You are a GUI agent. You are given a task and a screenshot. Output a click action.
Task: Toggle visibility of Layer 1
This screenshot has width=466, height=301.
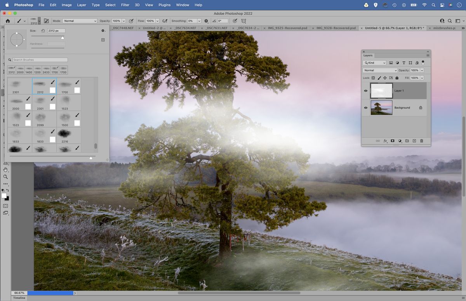click(x=365, y=90)
